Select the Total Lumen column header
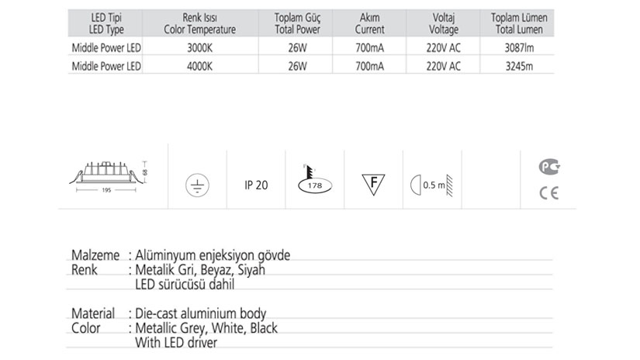 click(517, 24)
